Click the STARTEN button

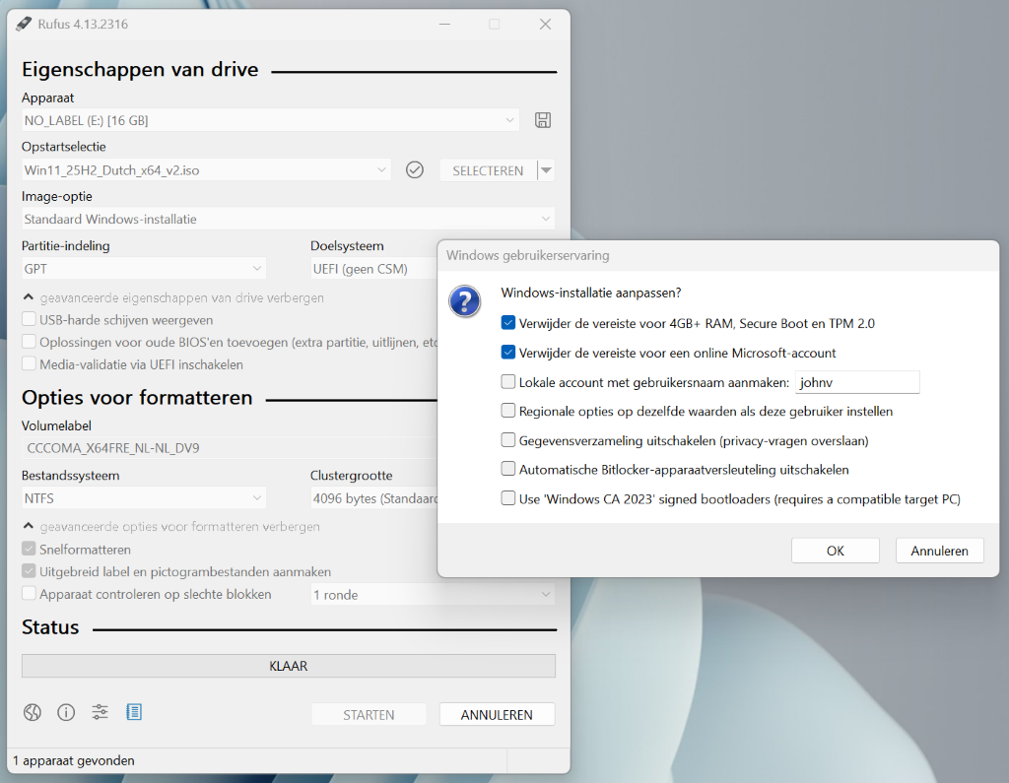[369, 714]
